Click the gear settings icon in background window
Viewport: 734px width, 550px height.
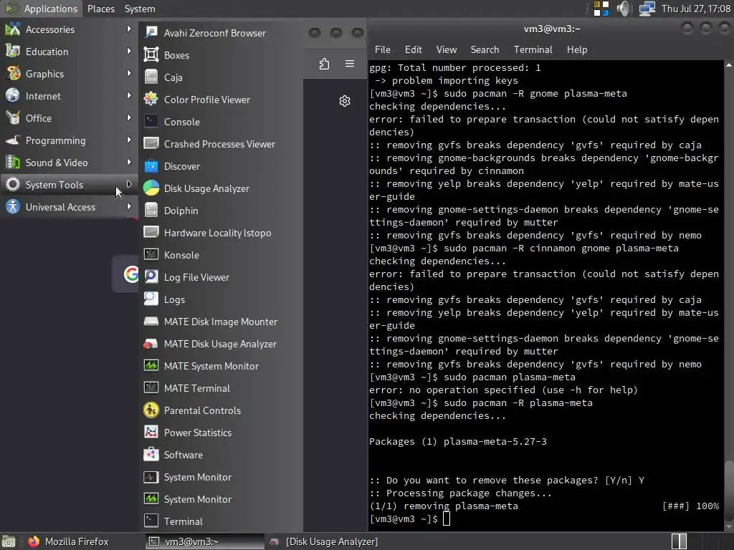point(345,101)
